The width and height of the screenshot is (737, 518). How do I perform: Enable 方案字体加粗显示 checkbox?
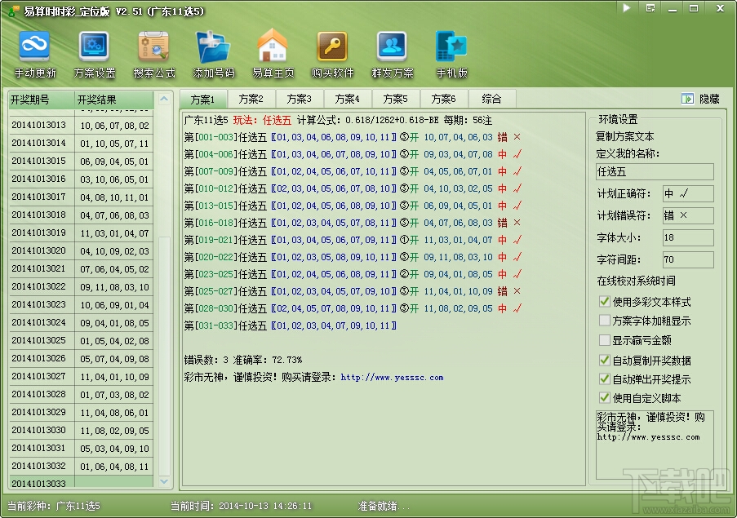605,321
